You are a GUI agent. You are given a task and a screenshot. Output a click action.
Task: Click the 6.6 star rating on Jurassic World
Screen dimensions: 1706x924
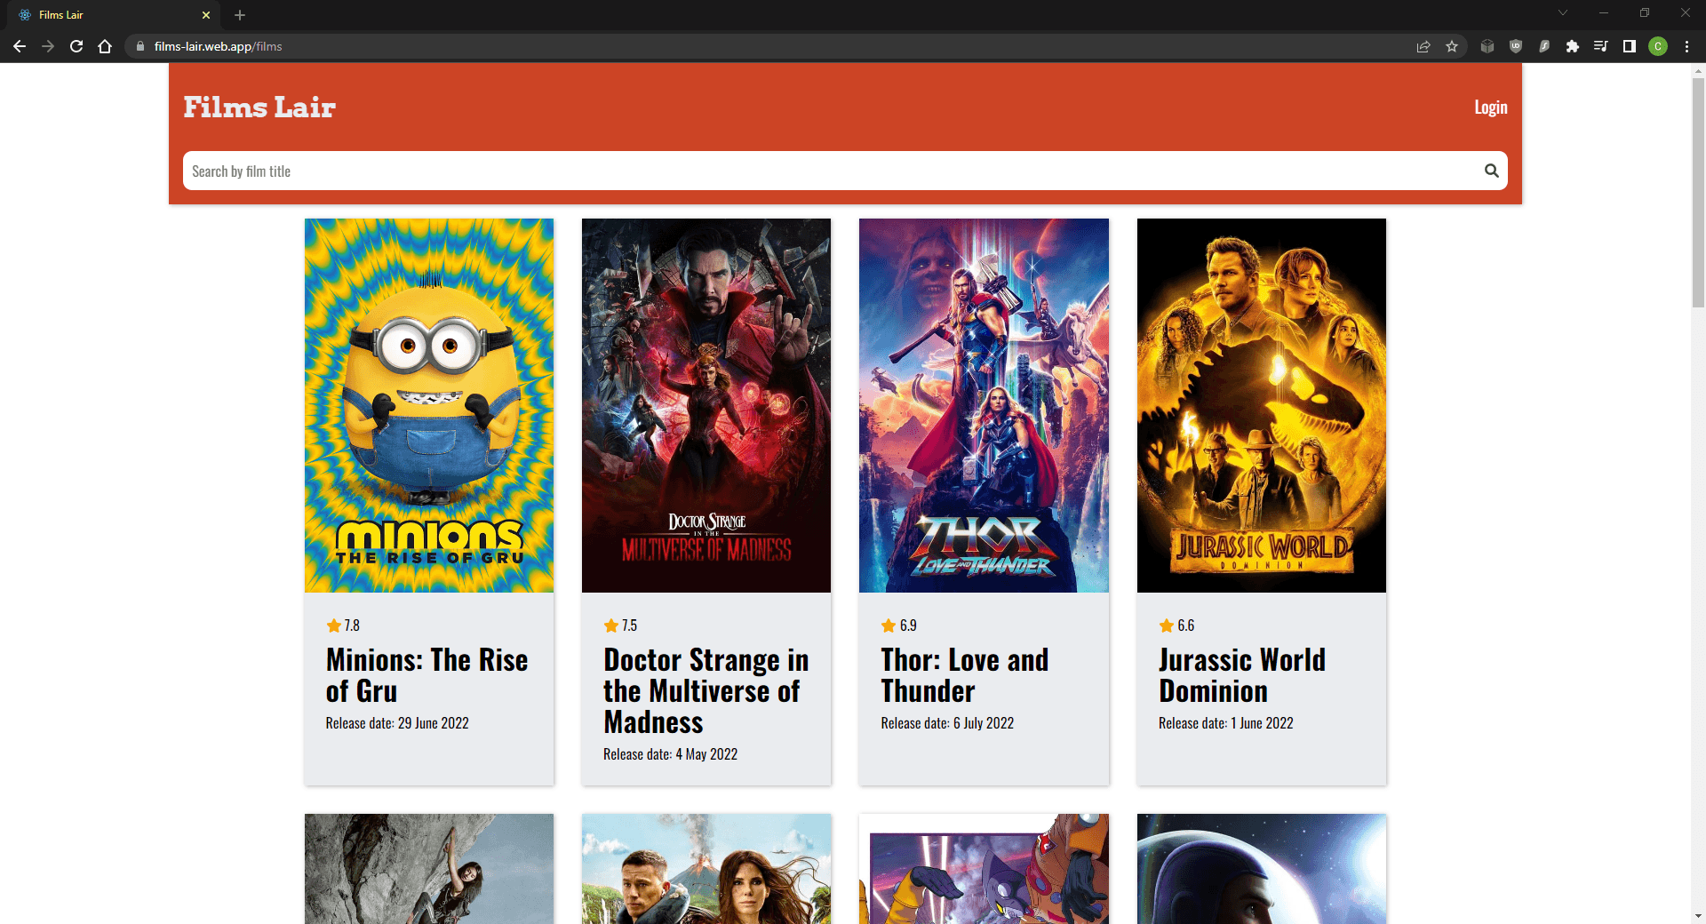(x=1176, y=625)
